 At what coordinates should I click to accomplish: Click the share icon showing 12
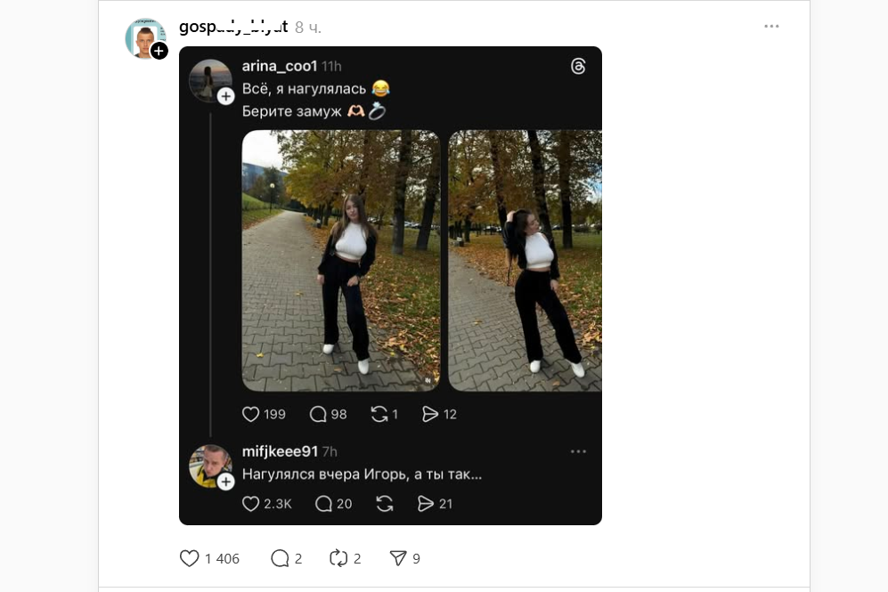click(x=430, y=414)
